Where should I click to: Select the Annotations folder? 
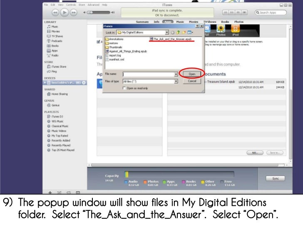click(x=114, y=39)
